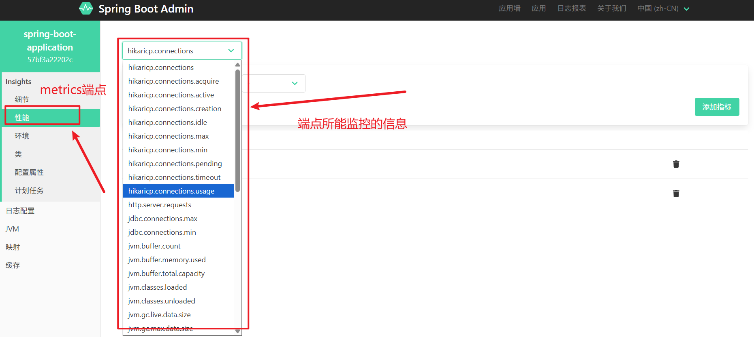The height and width of the screenshot is (337, 754).
Task: Open 映射 in the sidebar
Action: click(50, 247)
